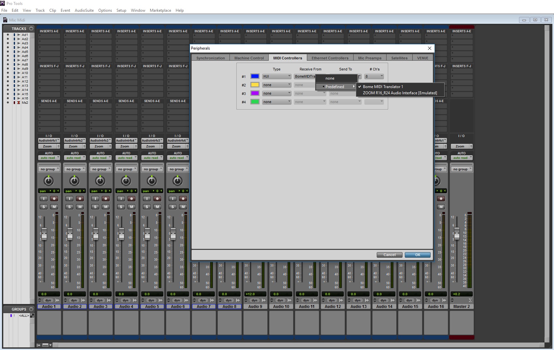Open Audio 1 auto read automation dropdown
This screenshot has height=350, width=554.
point(49,158)
